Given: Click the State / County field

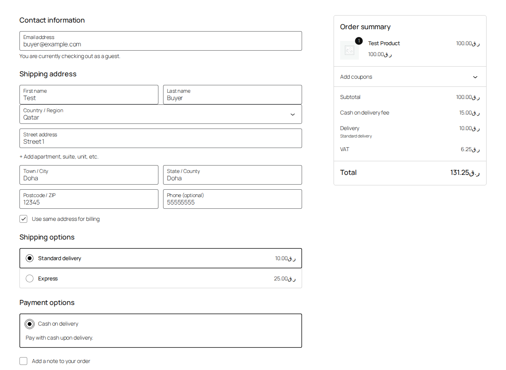Looking at the screenshot, I should [232, 175].
